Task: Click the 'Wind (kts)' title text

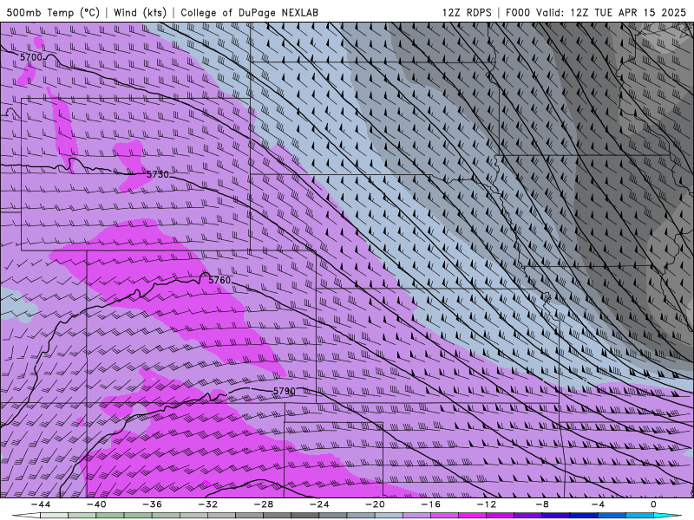Action: 140,12
